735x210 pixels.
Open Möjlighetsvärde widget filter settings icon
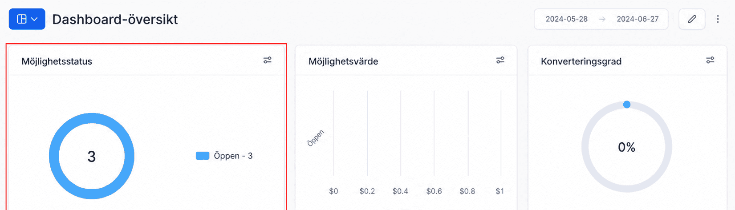[x=500, y=60]
